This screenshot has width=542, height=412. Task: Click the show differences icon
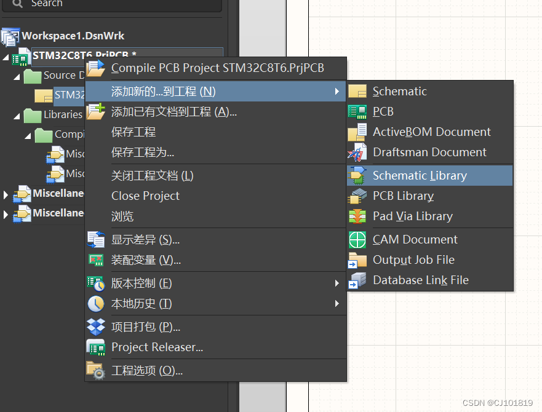click(96, 240)
